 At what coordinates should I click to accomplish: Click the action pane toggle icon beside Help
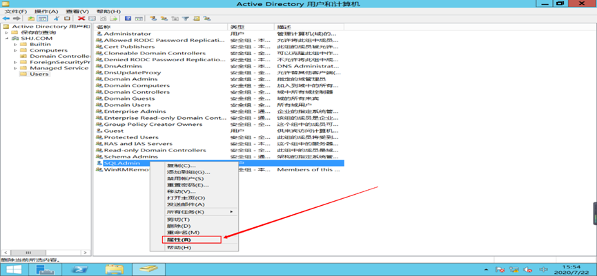coord(139,18)
